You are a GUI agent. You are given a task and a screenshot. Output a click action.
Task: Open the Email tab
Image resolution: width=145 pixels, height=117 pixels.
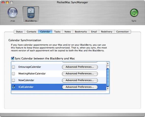[94, 32]
